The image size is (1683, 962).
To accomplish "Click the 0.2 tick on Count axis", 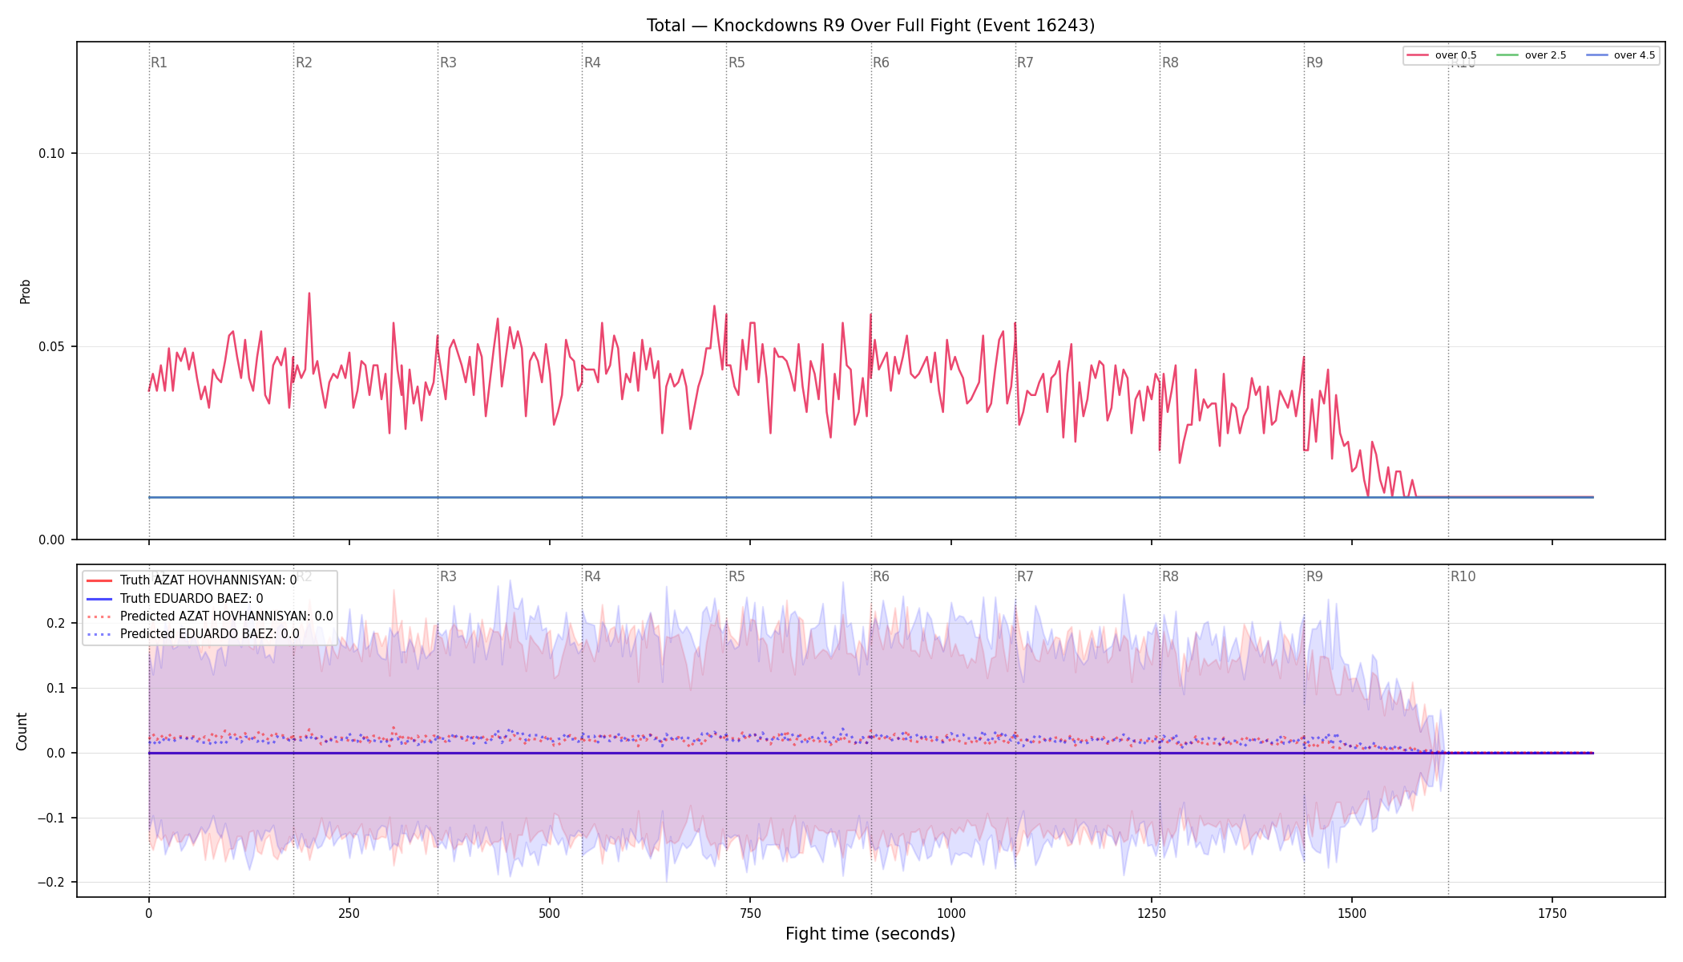I will [x=55, y=624].
